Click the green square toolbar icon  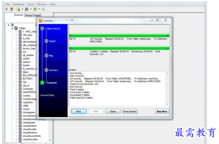click(35, 9)
